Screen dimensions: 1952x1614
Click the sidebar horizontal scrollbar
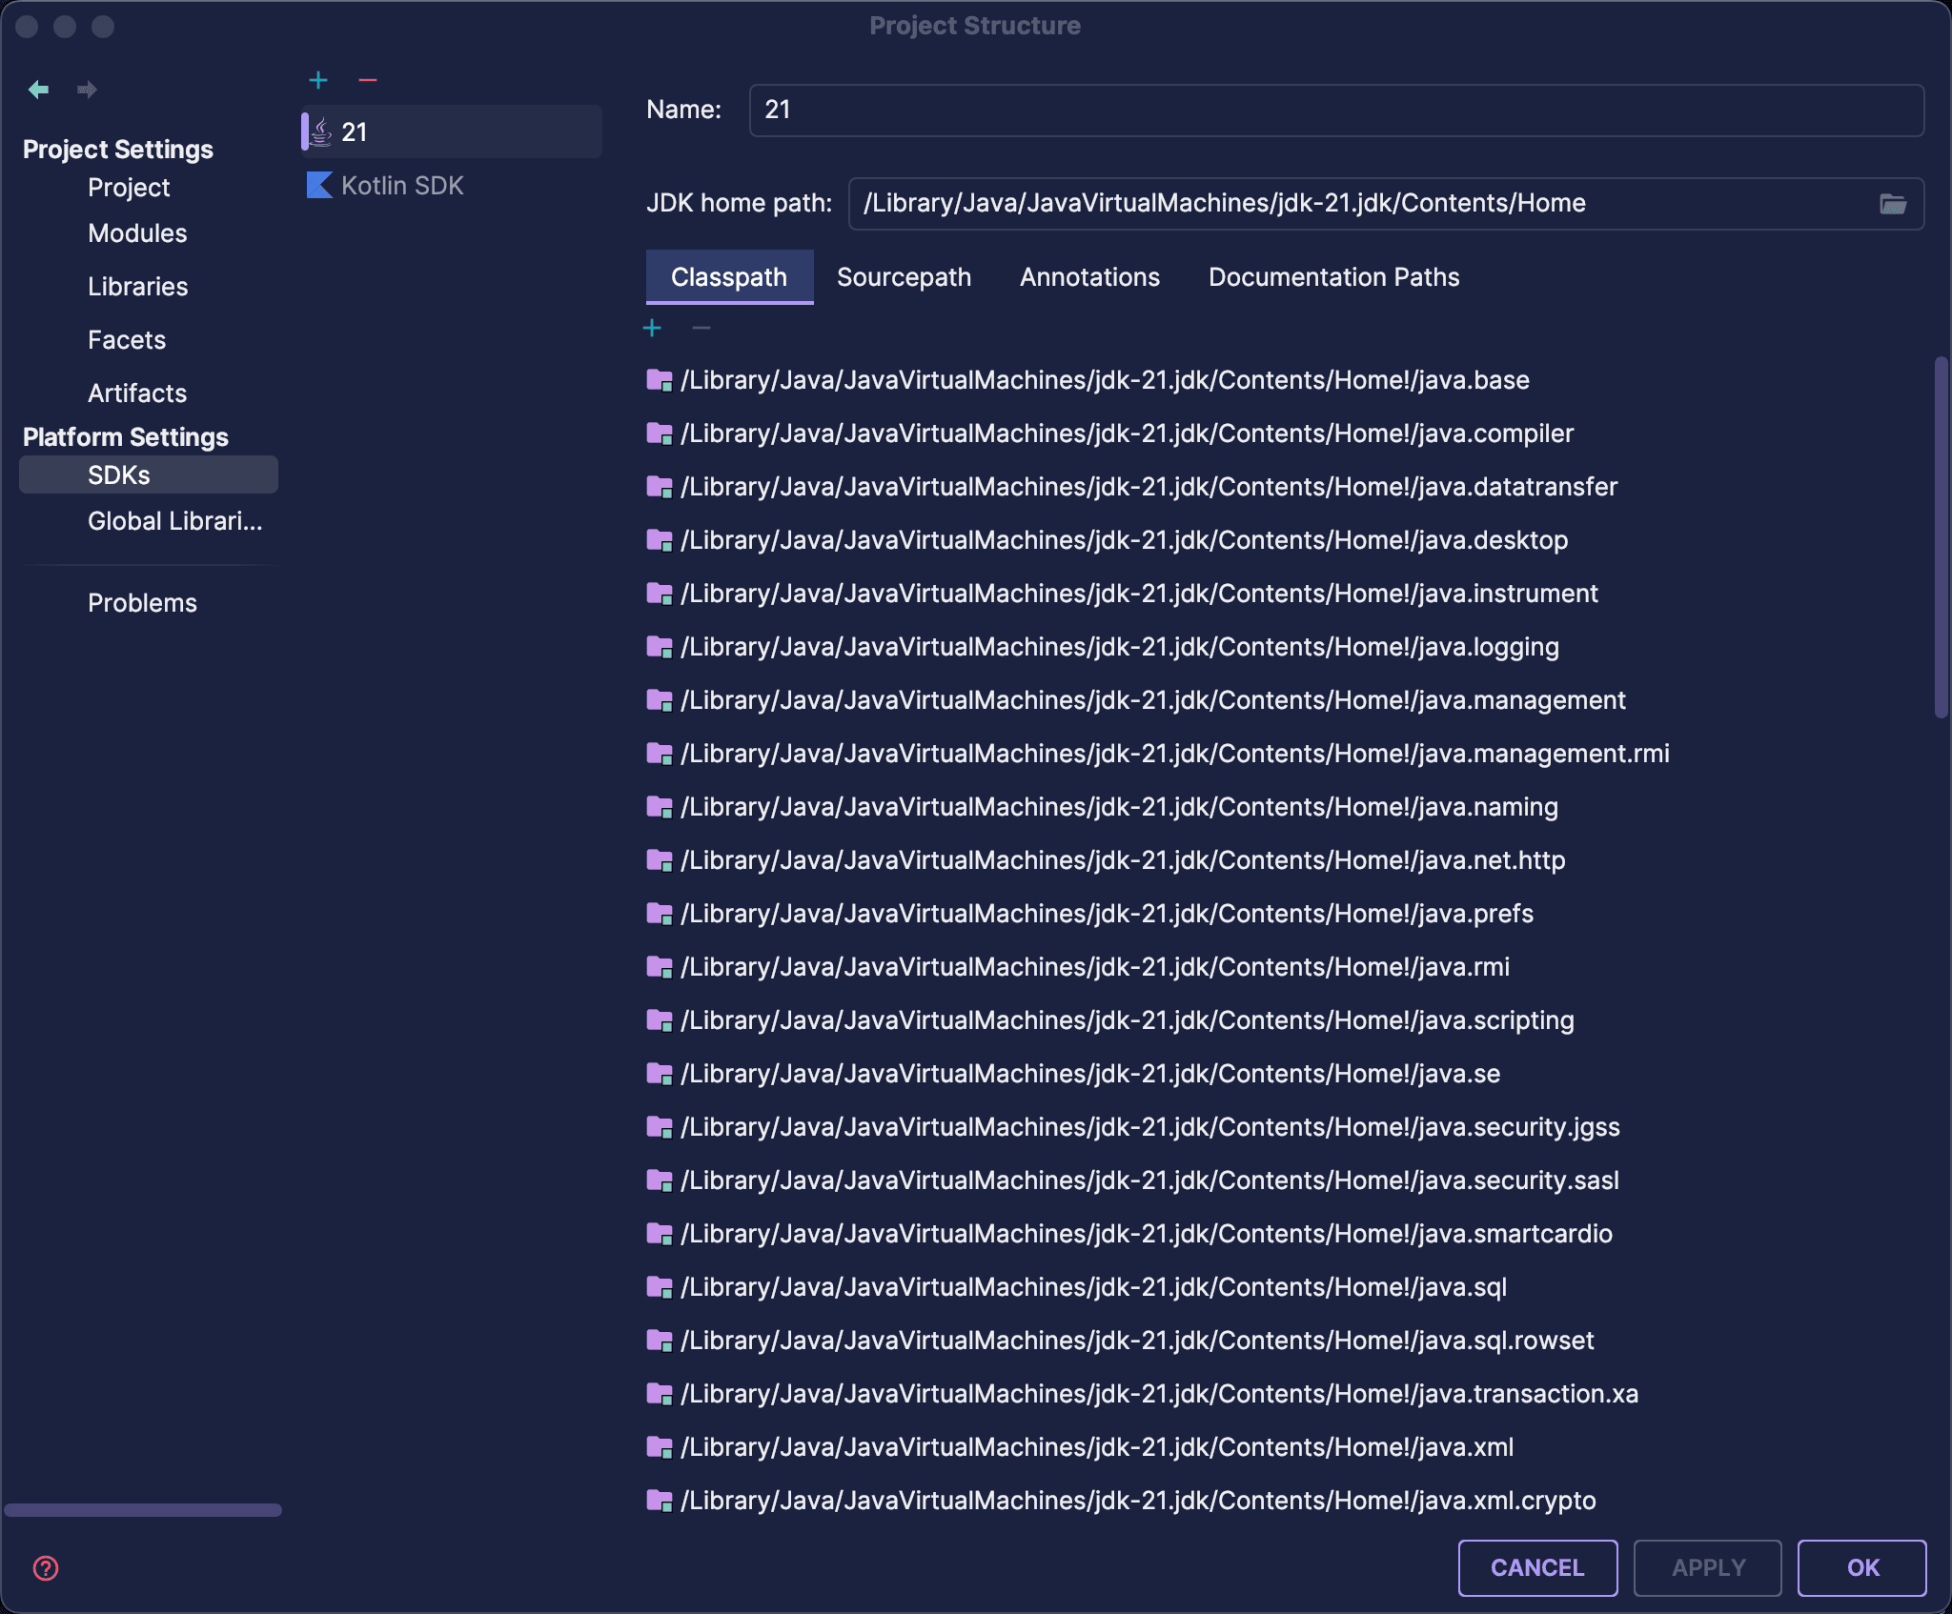[x=143, y=1510]
